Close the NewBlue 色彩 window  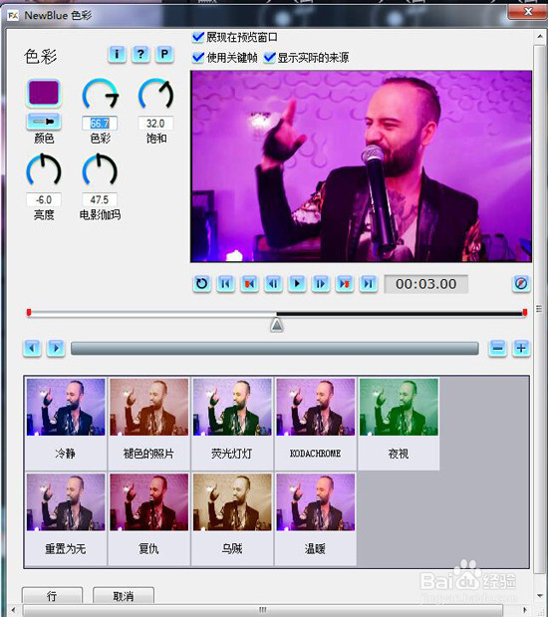528,12
